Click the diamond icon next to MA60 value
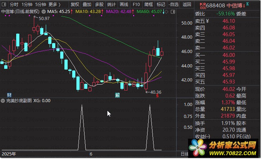262x159 pixels. pos(167,12)
